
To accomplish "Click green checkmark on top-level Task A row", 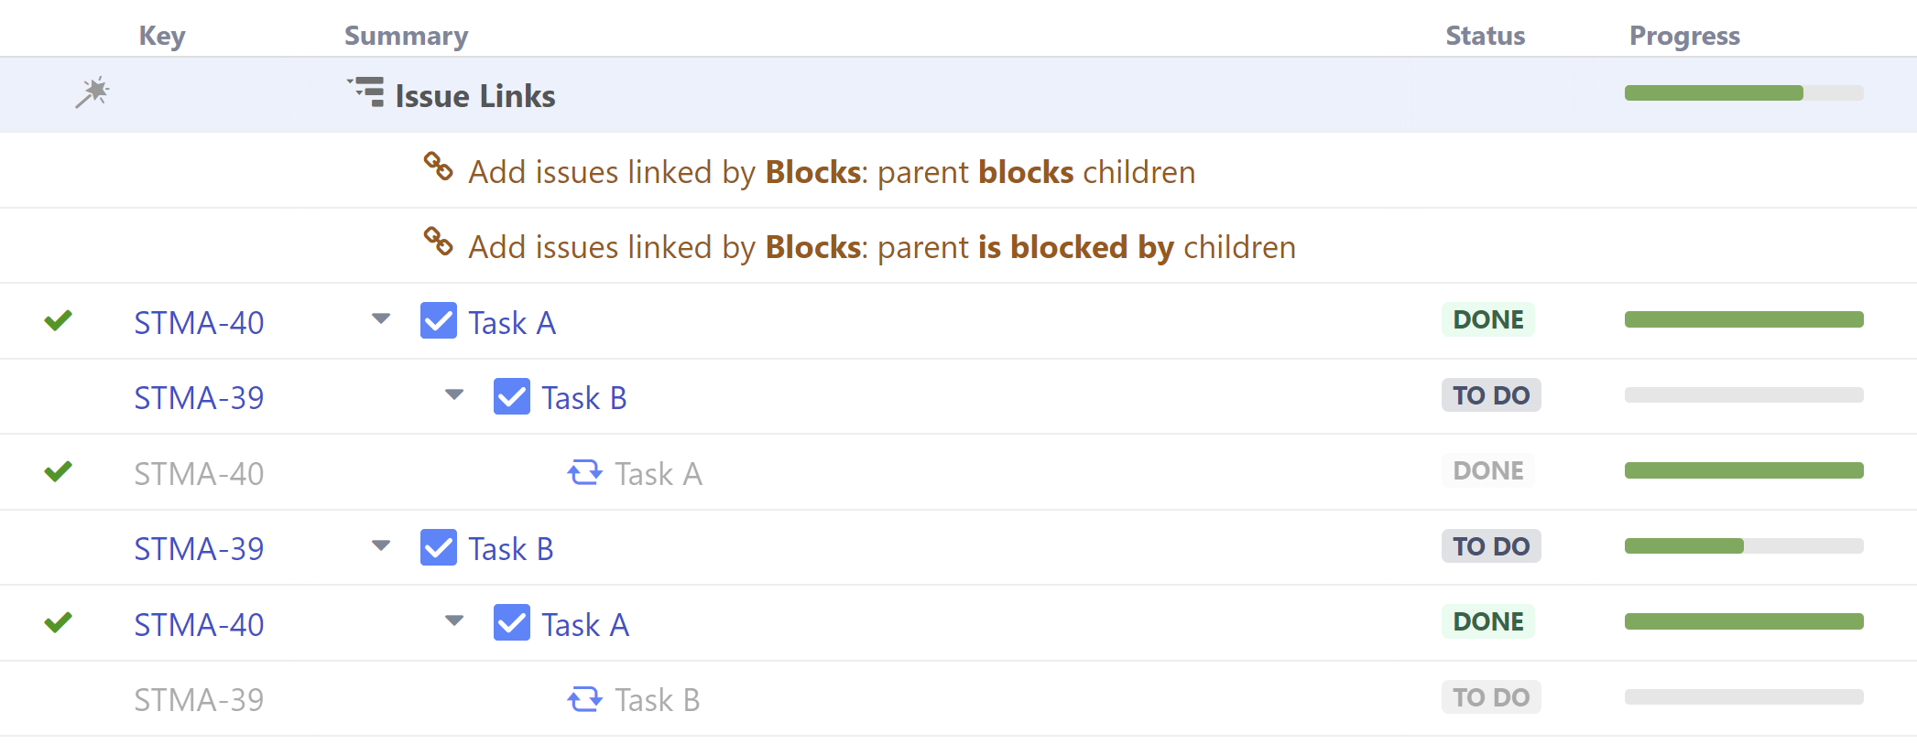I will click(x=58, y=320).
